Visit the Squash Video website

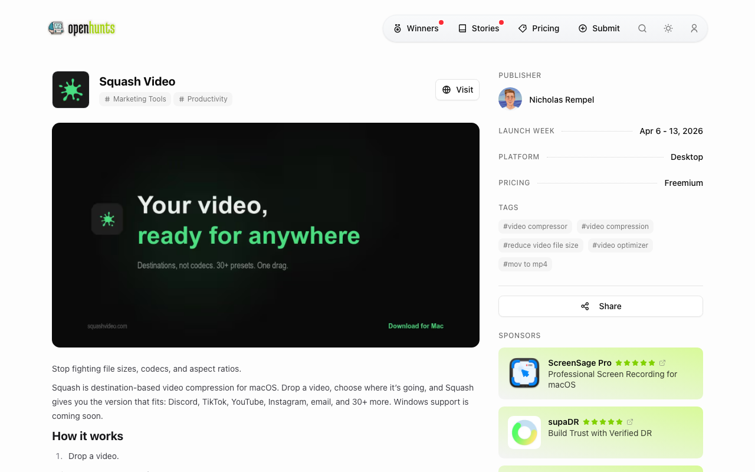tap(457, 90)
